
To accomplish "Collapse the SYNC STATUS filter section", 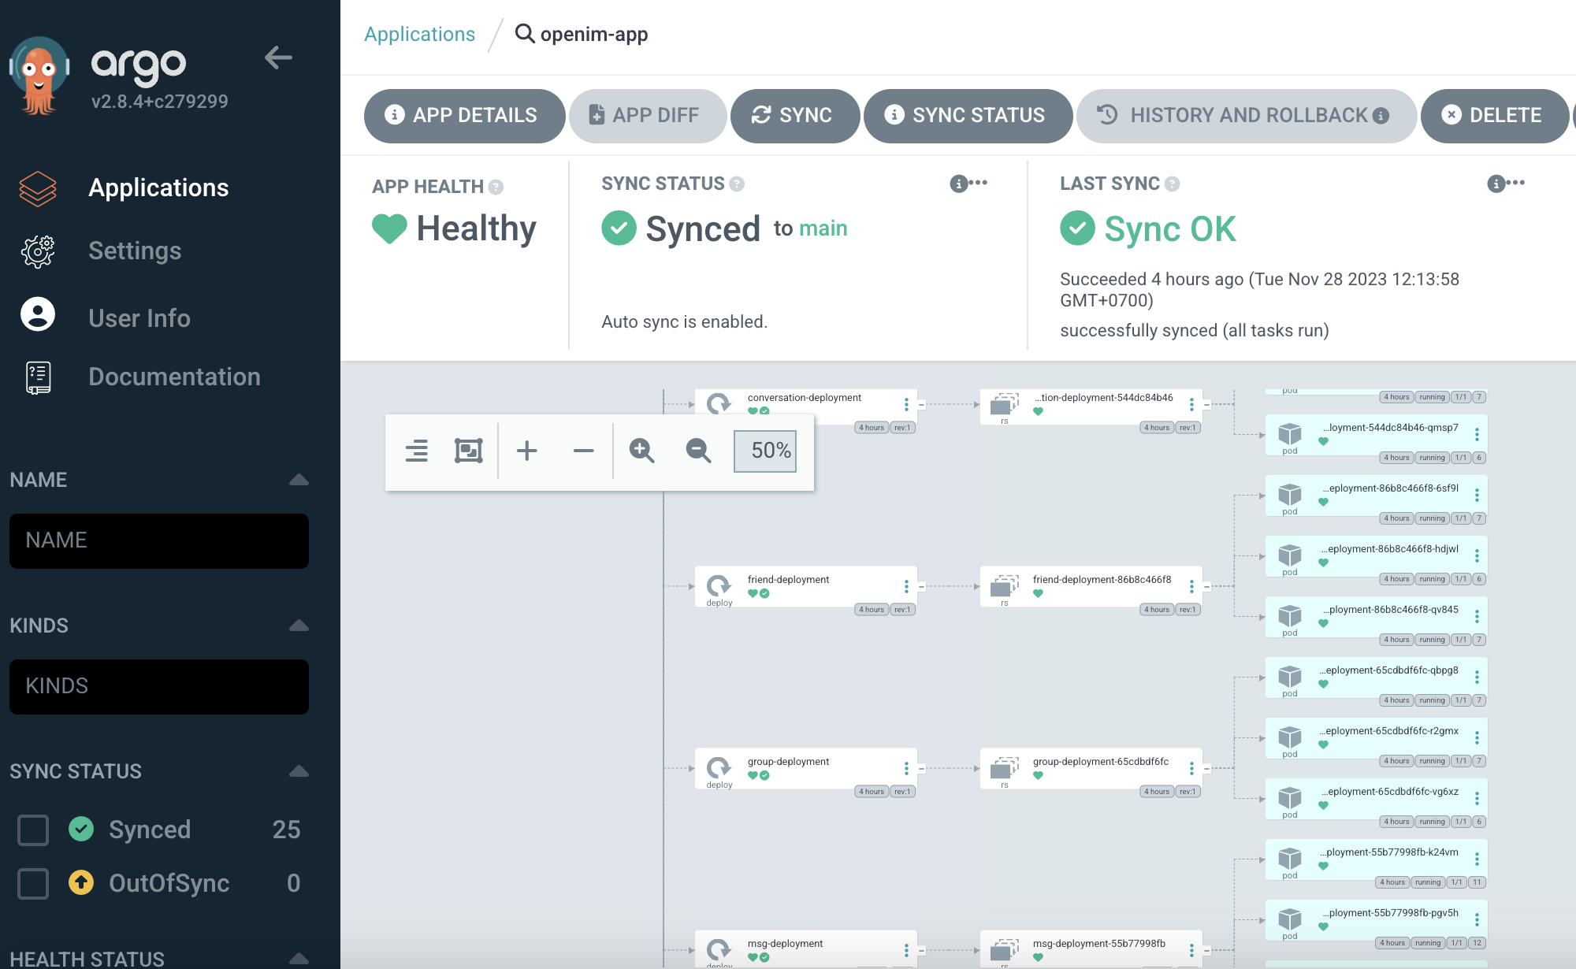I will [299, 771].
